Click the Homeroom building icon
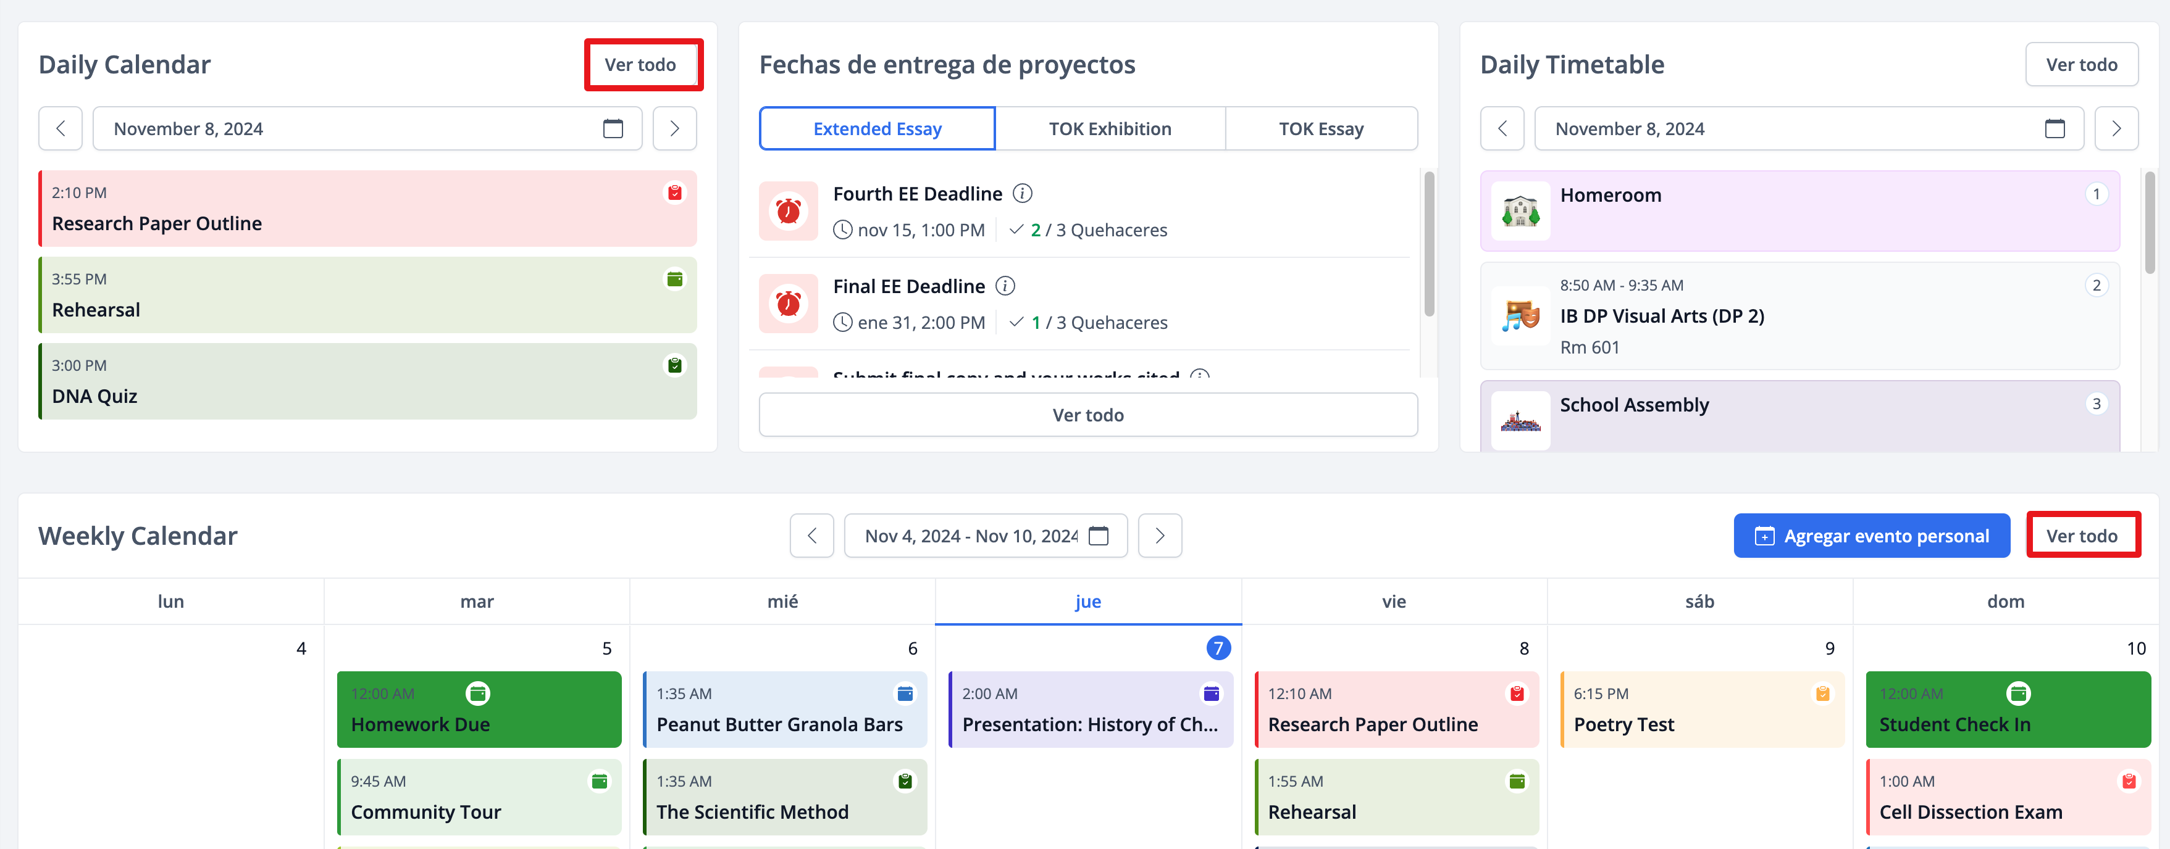This screenshot has height=849, width=2170. tap(1520, 211)
